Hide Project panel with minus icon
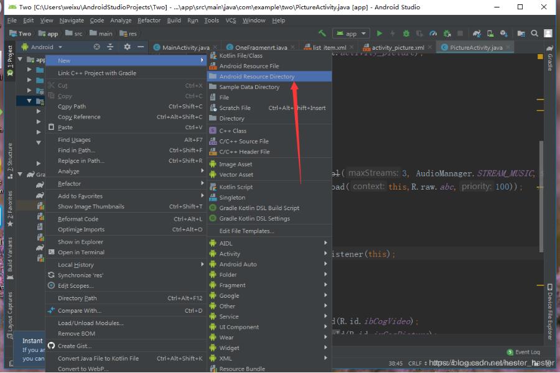The image size is (560, 373). (x=141, y=47)
